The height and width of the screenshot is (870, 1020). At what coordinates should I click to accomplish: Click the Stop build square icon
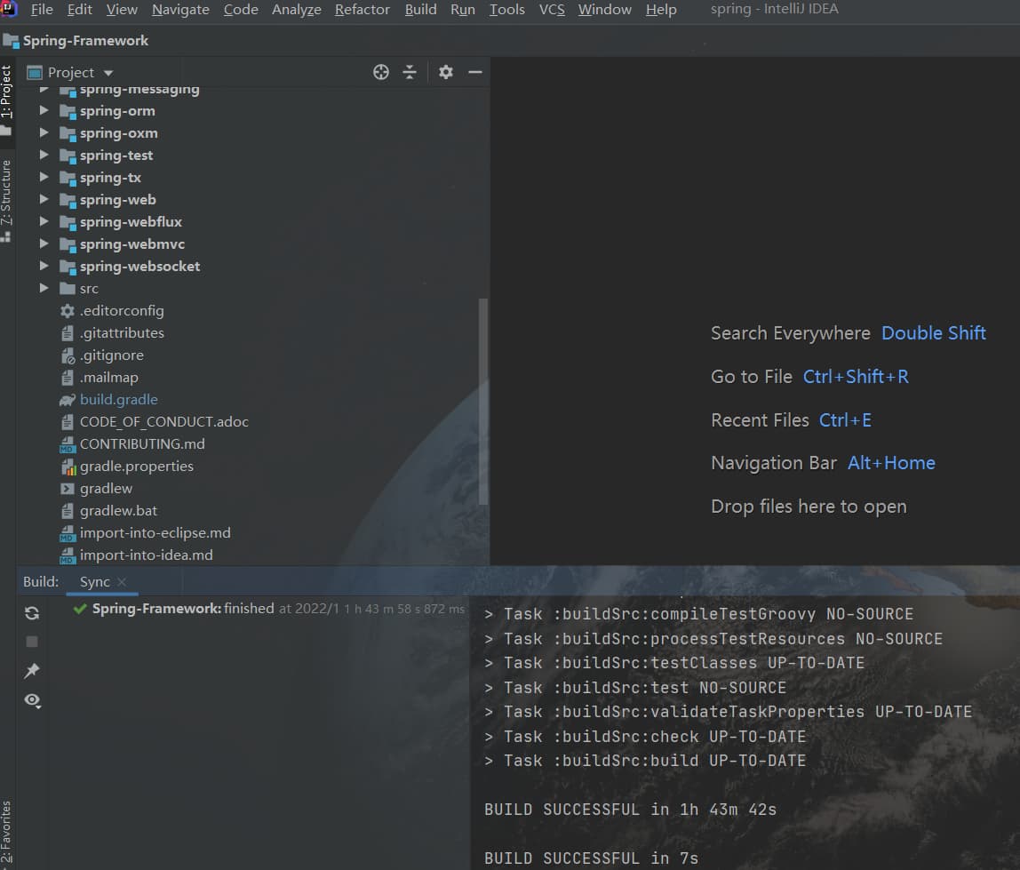point(32,642)
